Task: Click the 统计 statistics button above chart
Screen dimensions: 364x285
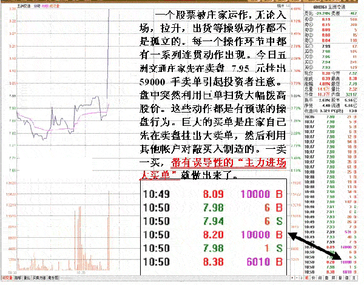Action: pos(281,5)
